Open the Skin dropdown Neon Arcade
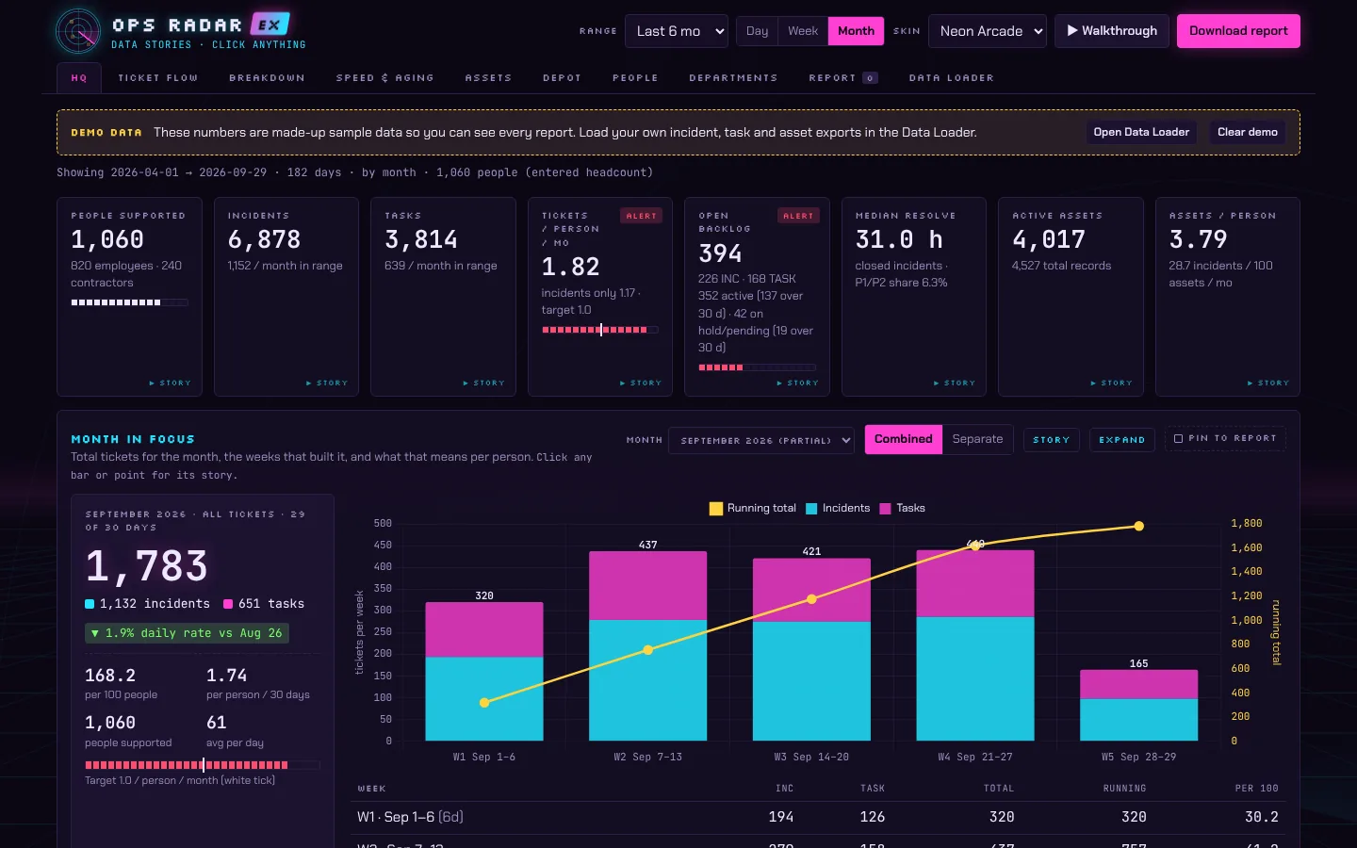This screenshot has height=848, width=1357. pos(988,31)
